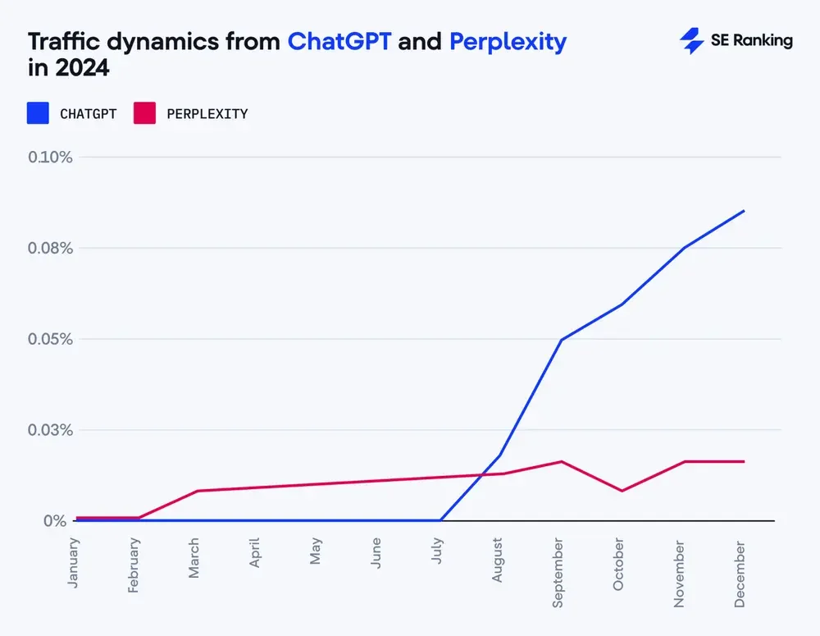Image resolution: width=820 pixels, height=636 pixels.
Task: Click the 0.05% y-axis label
Action: pos(50,339)
